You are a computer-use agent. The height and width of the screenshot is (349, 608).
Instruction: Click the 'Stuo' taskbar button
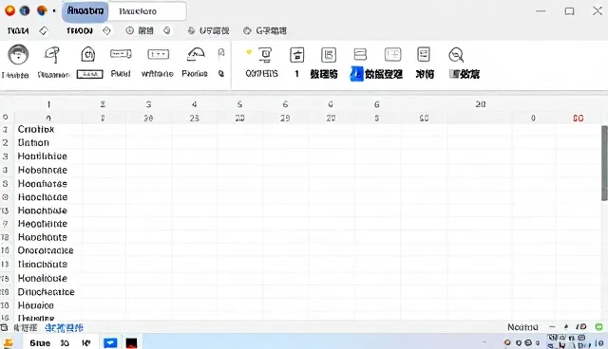point(40,343)
